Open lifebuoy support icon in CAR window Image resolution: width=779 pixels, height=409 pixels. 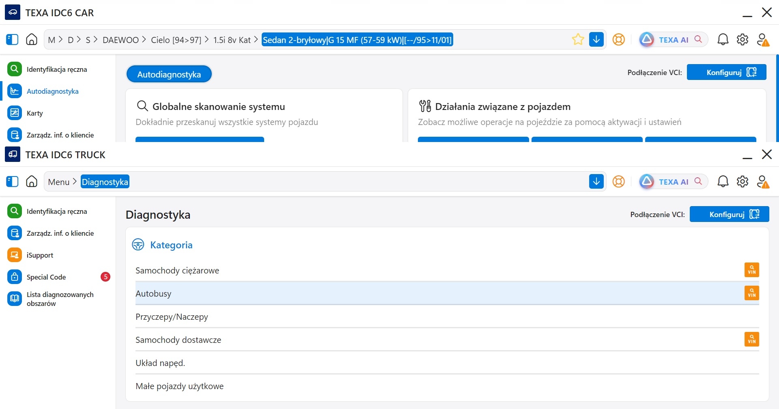(x=618, y=39)
